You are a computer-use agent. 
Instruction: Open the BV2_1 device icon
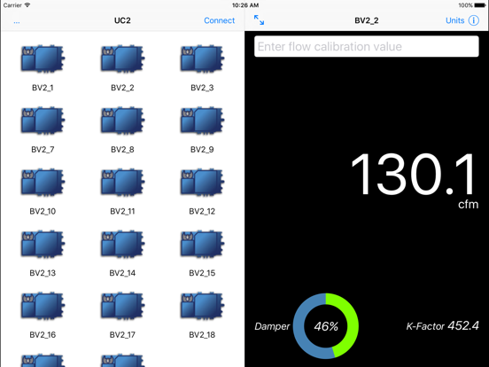click(43, 59)
